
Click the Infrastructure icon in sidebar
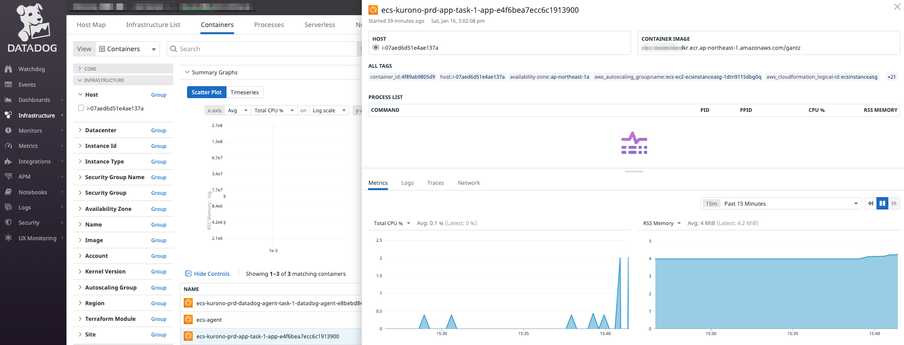pos(8,115)
